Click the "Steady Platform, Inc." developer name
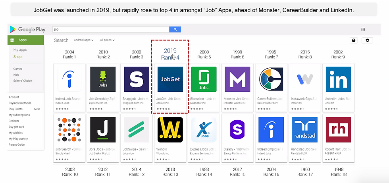The image size is (389, 183). (x=235, y=154)
